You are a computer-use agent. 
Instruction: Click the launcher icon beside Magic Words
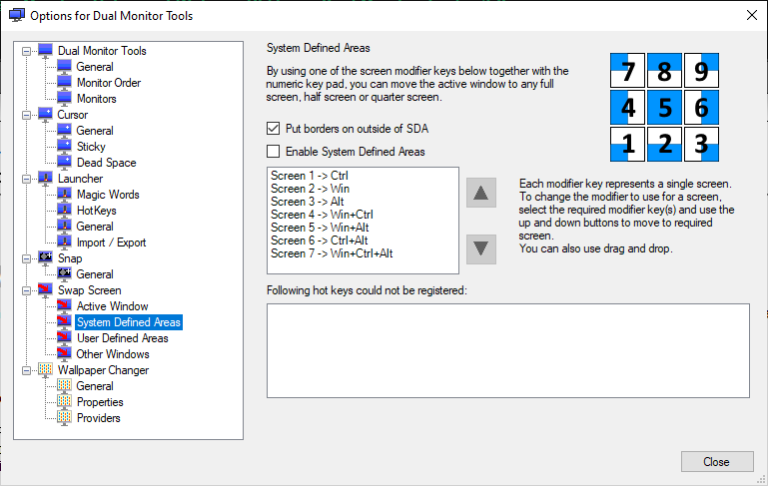point(64,195)
